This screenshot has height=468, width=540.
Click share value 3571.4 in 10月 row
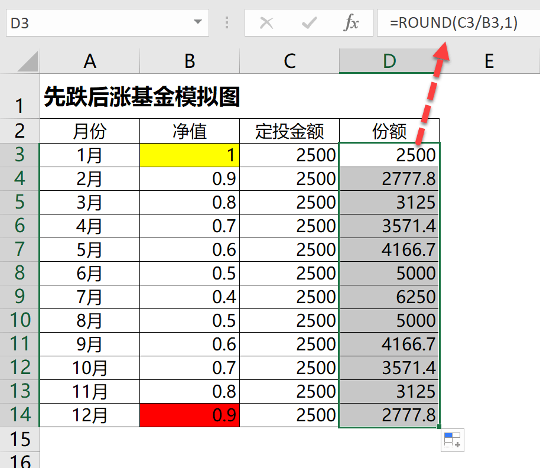tap(389, 368)
